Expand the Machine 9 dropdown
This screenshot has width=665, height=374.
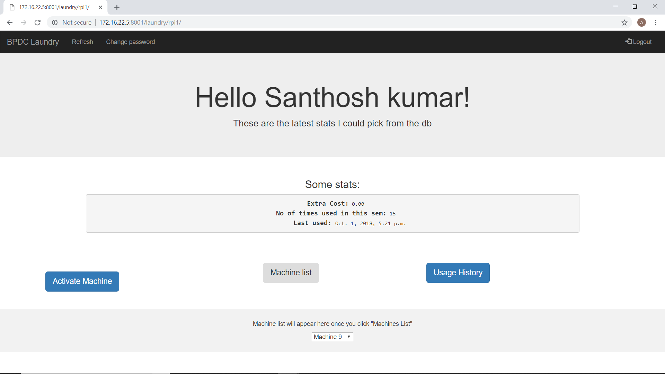click(332, 337)
